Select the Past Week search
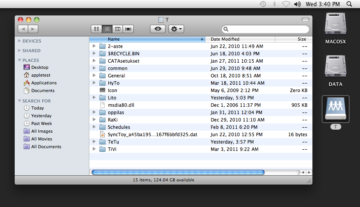 pos(38,123)
